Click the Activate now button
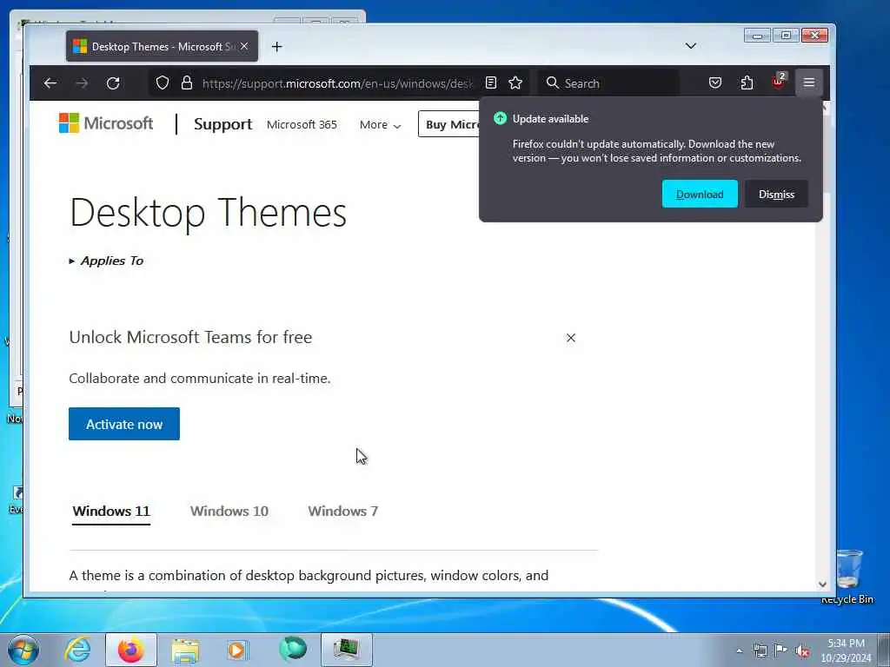 click(x=124, y=424)
